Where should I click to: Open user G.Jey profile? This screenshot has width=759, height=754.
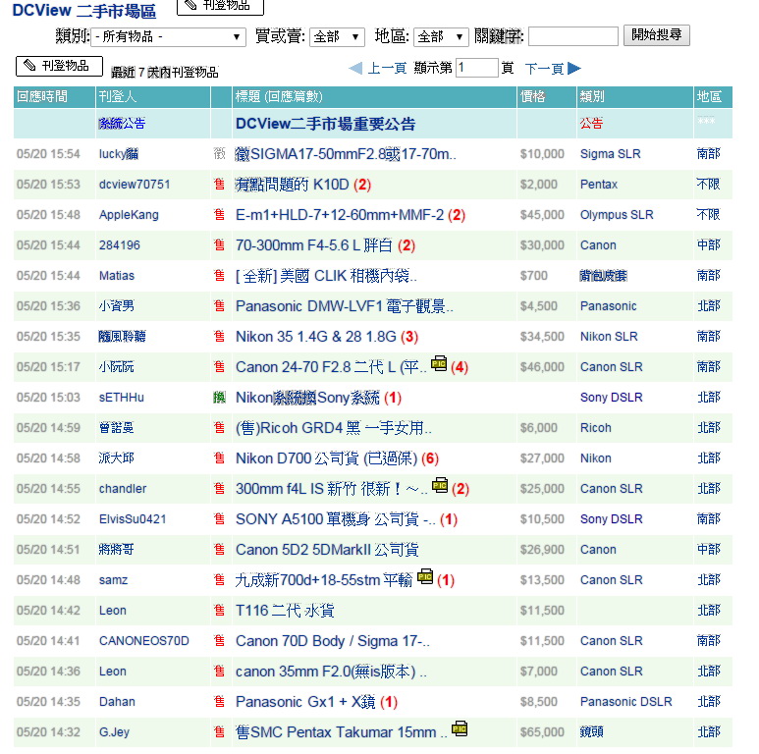(114, 732)
